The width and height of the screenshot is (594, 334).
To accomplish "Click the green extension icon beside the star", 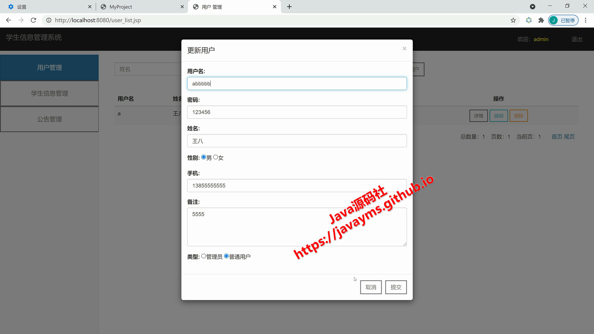I will [529, 20].
